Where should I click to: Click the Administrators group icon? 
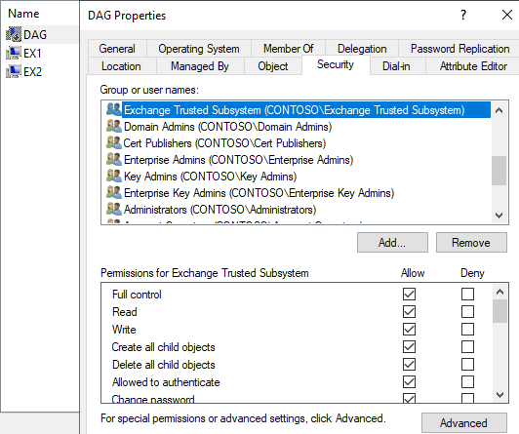pos(114,209)
